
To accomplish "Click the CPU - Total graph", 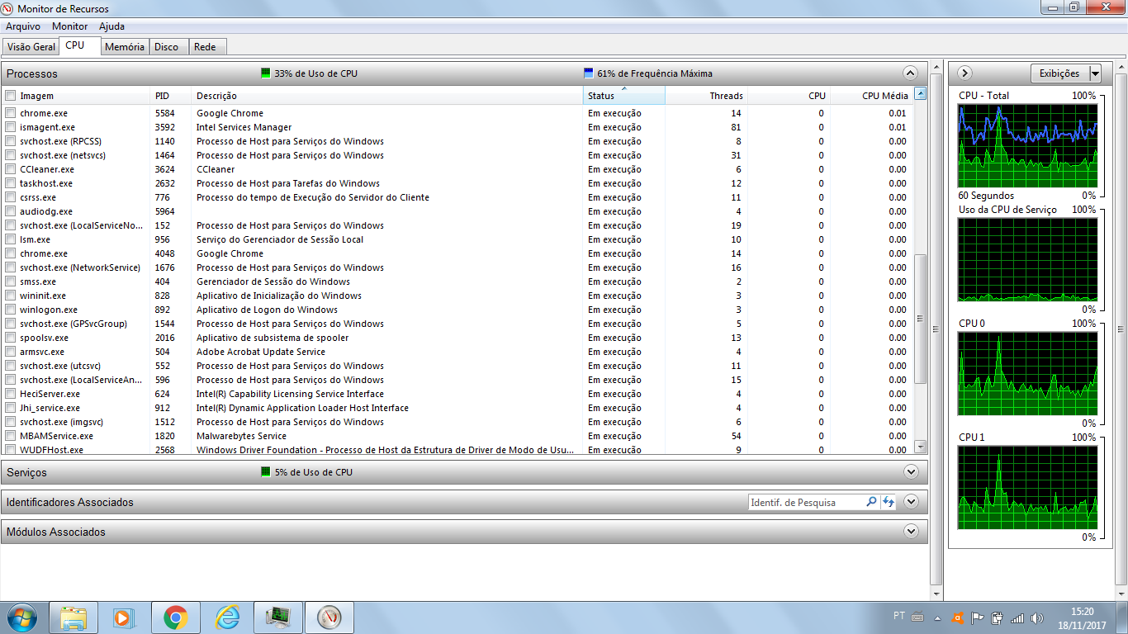I will [1027, 146].
